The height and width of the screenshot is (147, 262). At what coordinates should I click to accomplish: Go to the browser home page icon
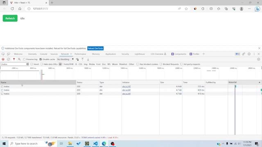point(20,9)
